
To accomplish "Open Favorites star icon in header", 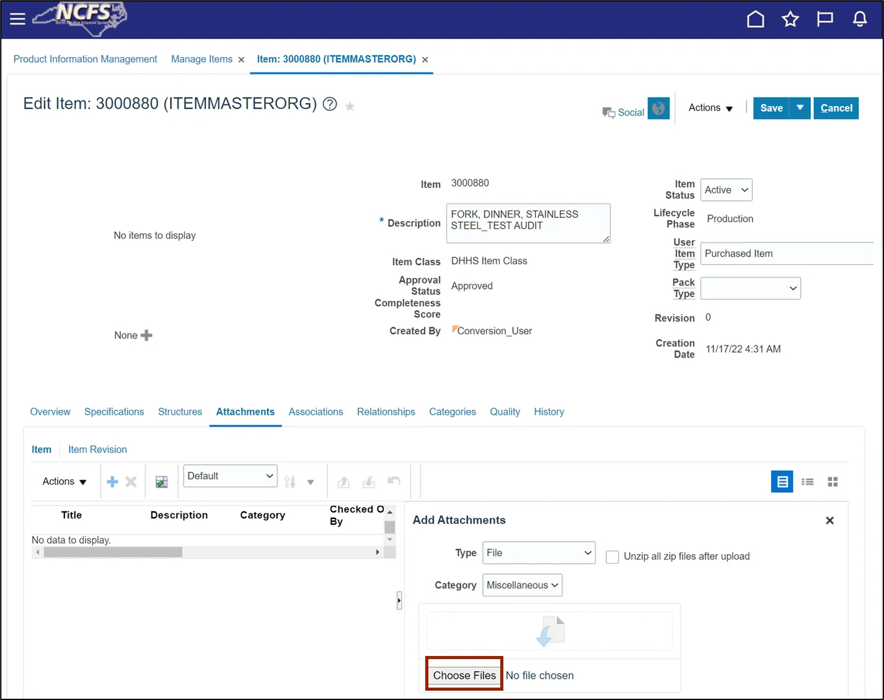I will tap(790, 19).
